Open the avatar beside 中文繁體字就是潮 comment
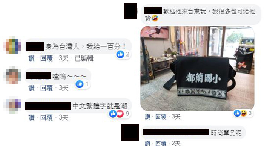This screenshot has height=150, width=264. 12,105
